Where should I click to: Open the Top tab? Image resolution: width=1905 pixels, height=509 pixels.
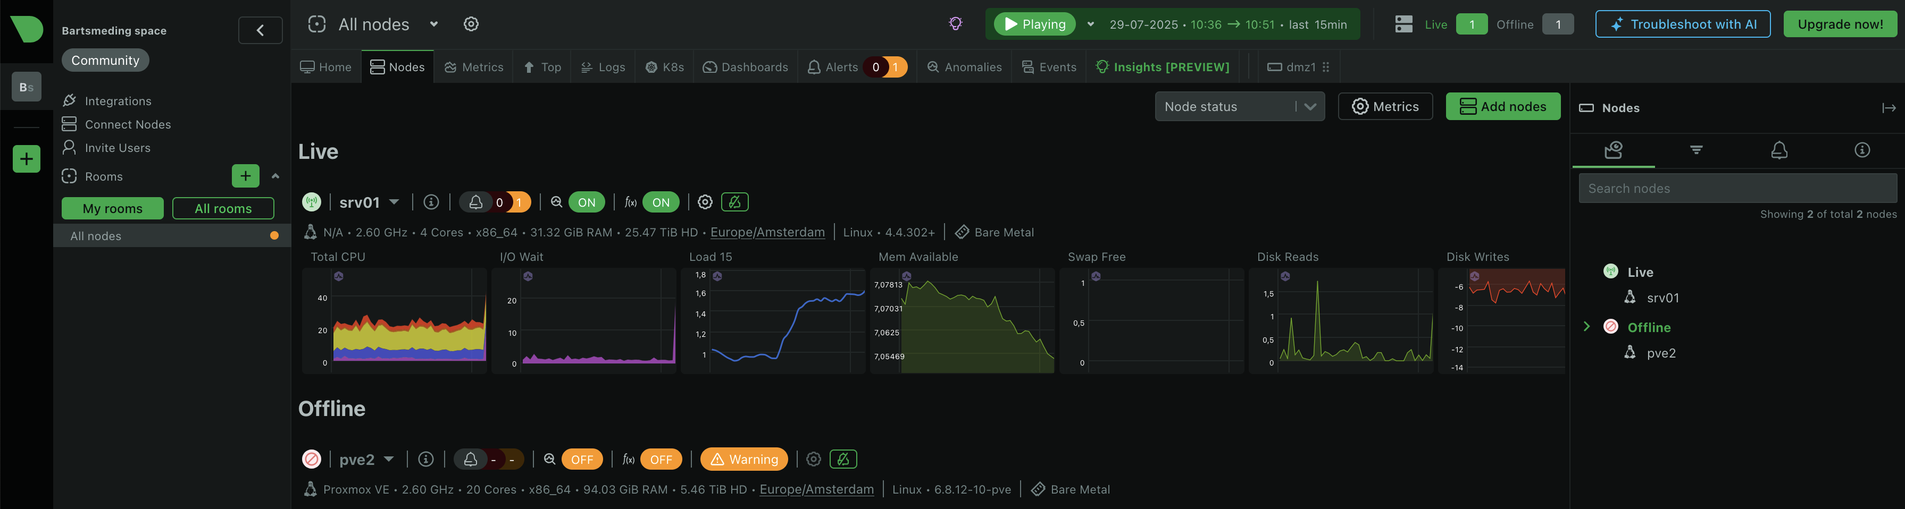point(542,66)
